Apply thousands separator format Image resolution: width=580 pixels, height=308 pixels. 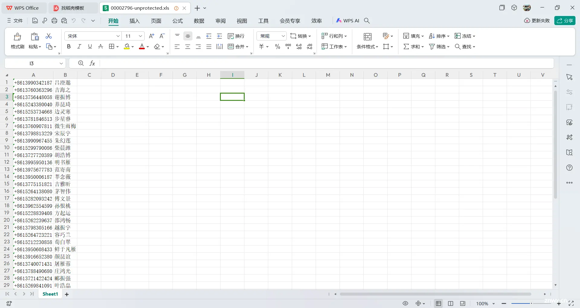(x=288, y=47)
